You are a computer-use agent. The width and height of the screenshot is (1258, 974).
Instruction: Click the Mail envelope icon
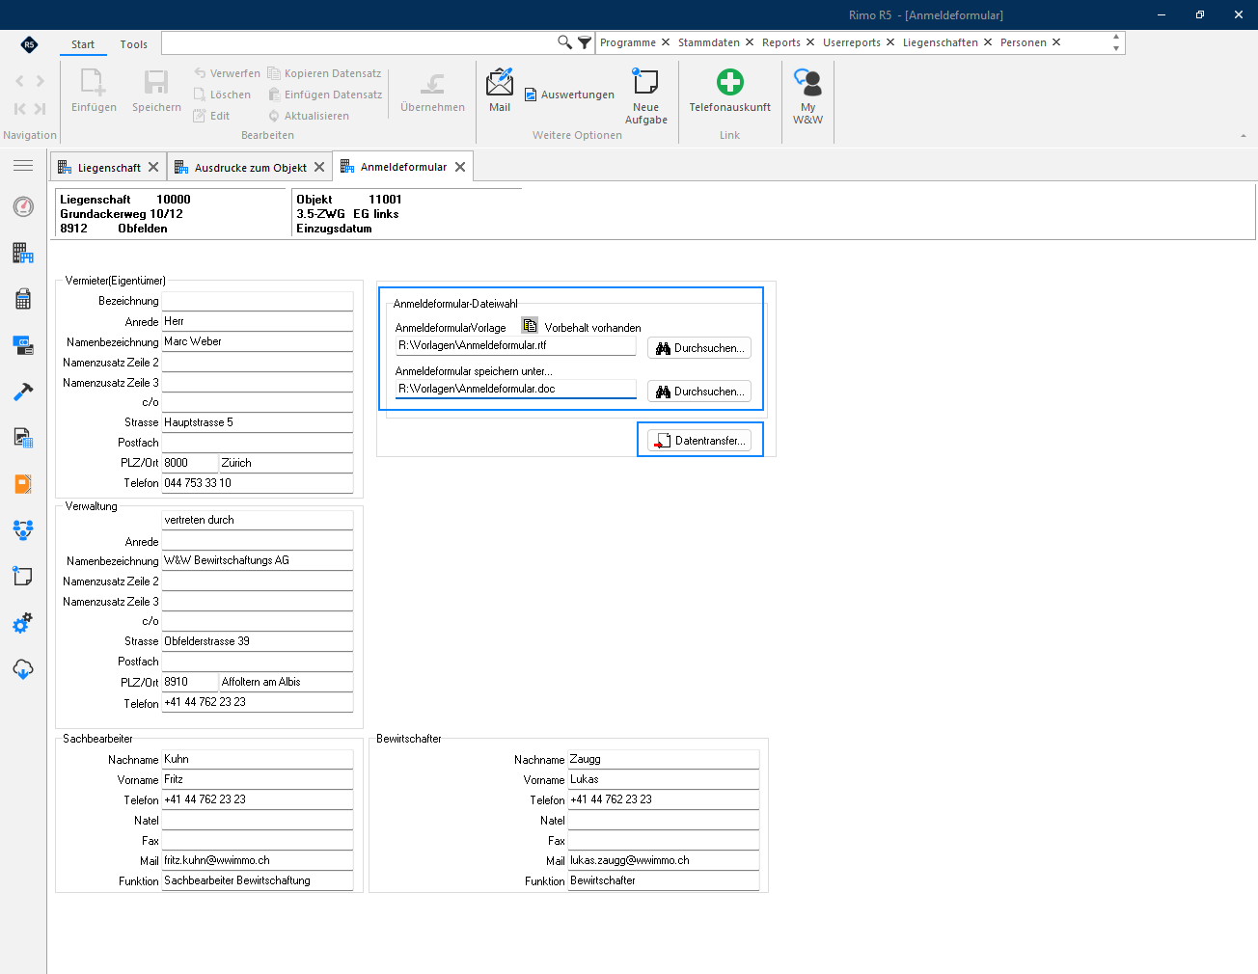(500, 82)
